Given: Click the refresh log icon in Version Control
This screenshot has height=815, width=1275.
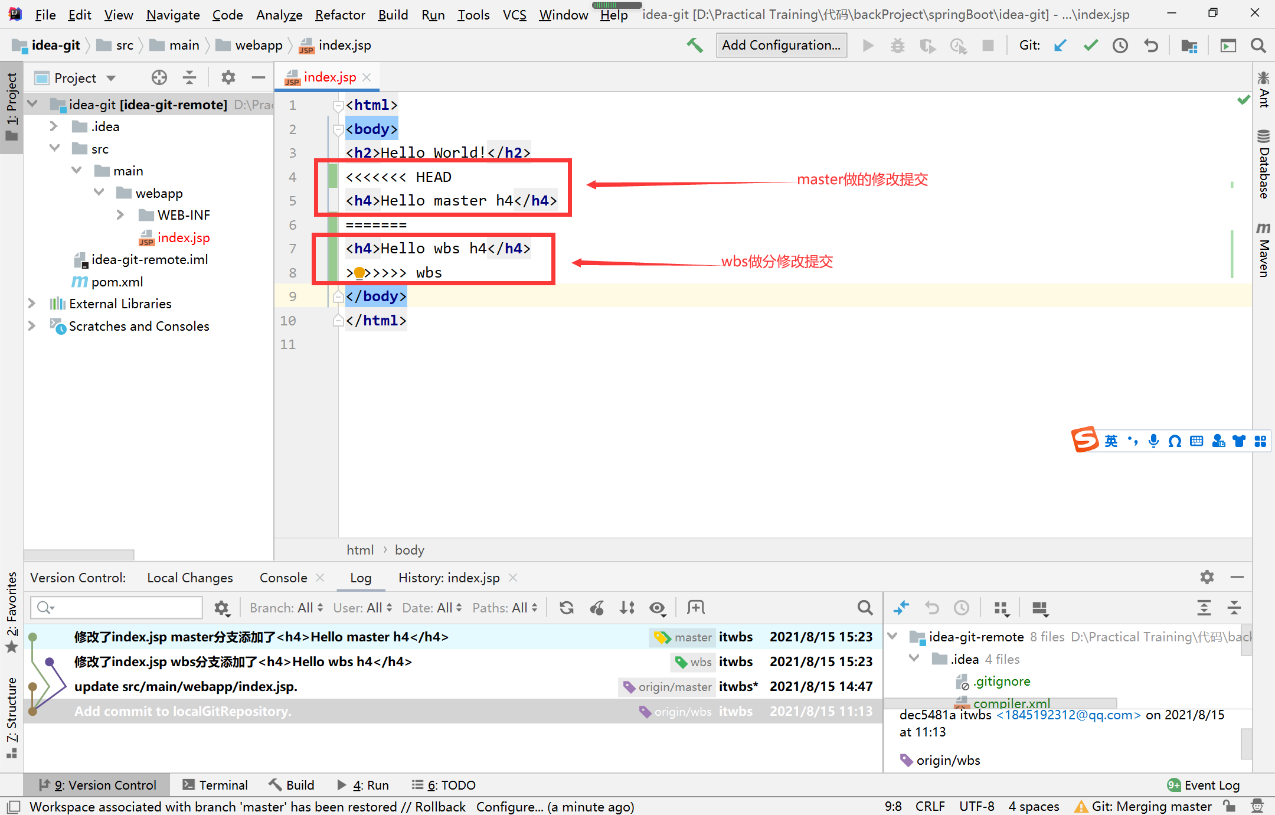Looking at the screenshot, I should pos(567,608).
